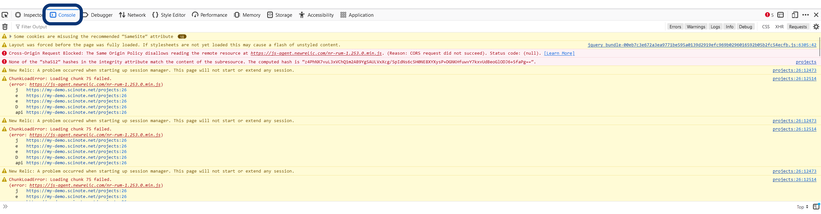Open first projects:26:12514 source link

tap(794, 78)
